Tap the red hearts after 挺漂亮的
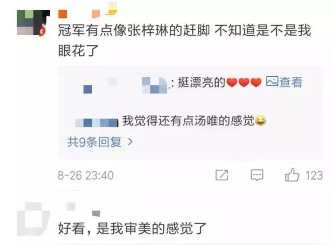334x245 pixels. [244, 83]
